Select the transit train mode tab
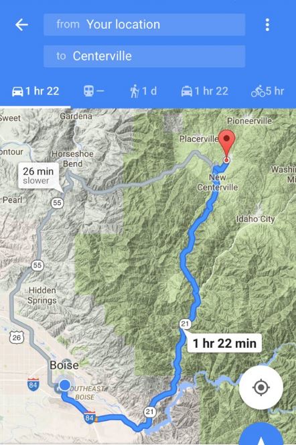 tap(94, 91)
